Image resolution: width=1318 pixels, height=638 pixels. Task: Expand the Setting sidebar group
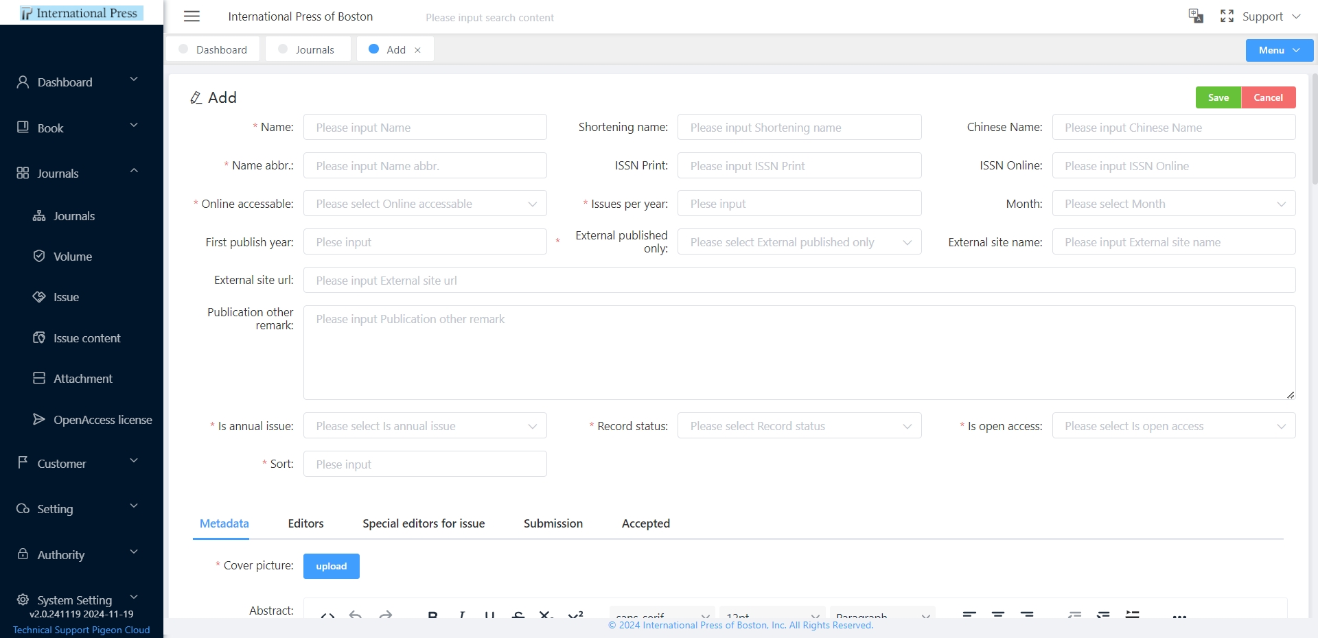pos(81,509)
